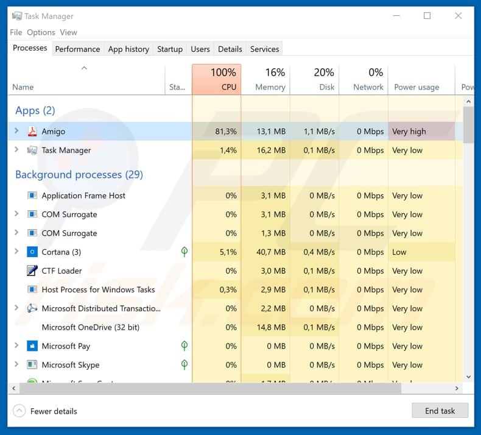This screenshot has width=481, height=435.
Task: Click Task Manager title bar icon
Action: pyautogui.click(x=17, y=16)
